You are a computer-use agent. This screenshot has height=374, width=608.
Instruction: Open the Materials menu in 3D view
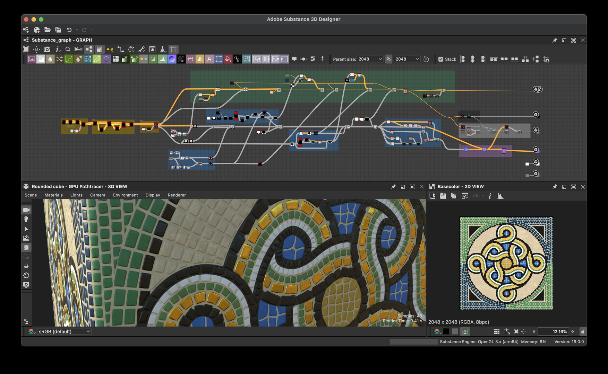(x=53, y=195)
